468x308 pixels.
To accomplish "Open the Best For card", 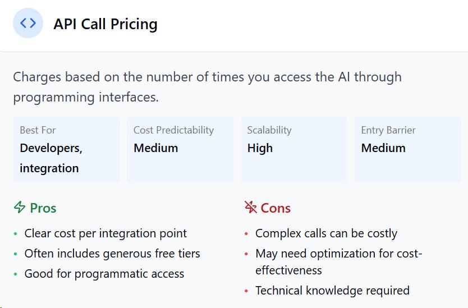I will tap(67, 150).
